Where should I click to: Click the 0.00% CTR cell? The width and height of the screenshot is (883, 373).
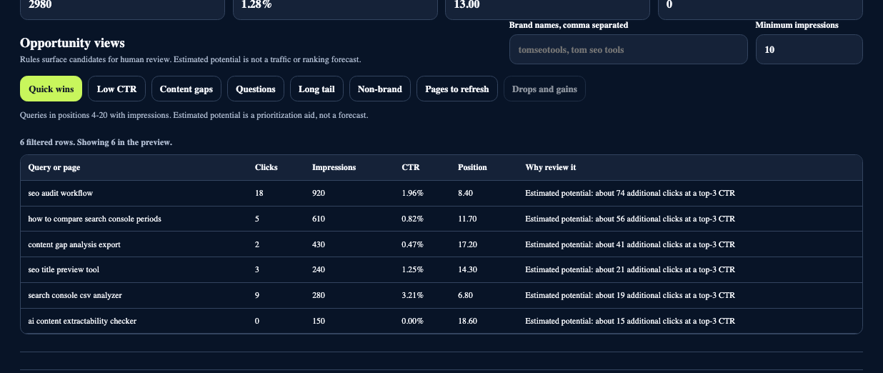[413, 321]
